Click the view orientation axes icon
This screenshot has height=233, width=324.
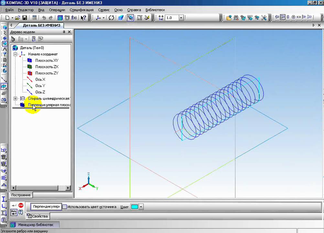pyautogui.click(x=99, y=18)
